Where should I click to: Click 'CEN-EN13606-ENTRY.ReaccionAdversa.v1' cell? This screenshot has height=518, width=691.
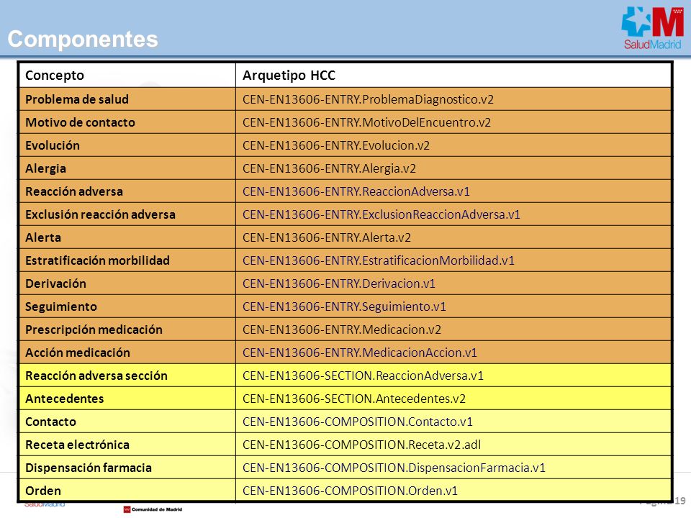453,191
